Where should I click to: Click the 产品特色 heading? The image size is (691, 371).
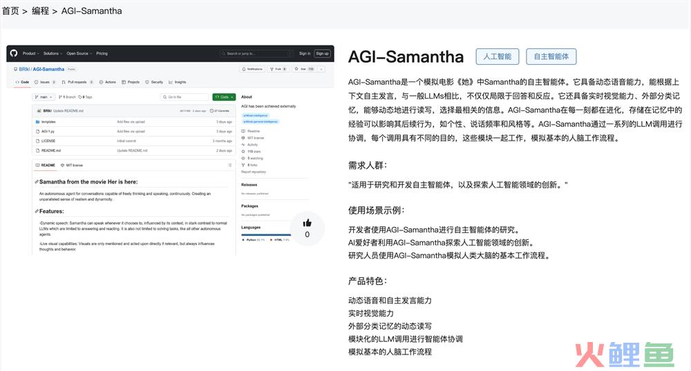(x=368, y=281)
